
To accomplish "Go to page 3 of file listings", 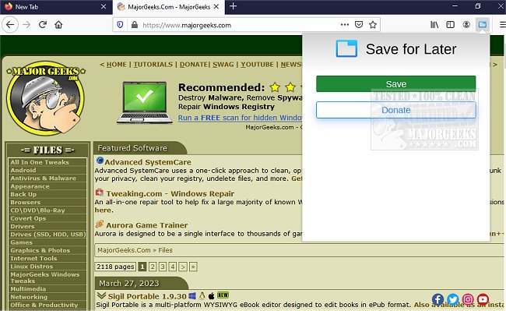I will [163, 267].
